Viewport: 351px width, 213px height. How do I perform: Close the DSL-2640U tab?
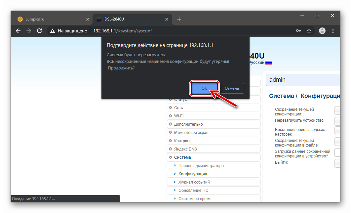(167, 19)
